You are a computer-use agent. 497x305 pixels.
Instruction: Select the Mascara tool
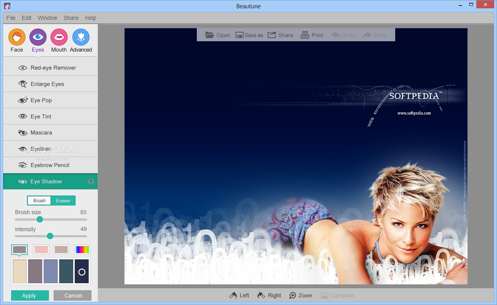(x=50, y=133)
